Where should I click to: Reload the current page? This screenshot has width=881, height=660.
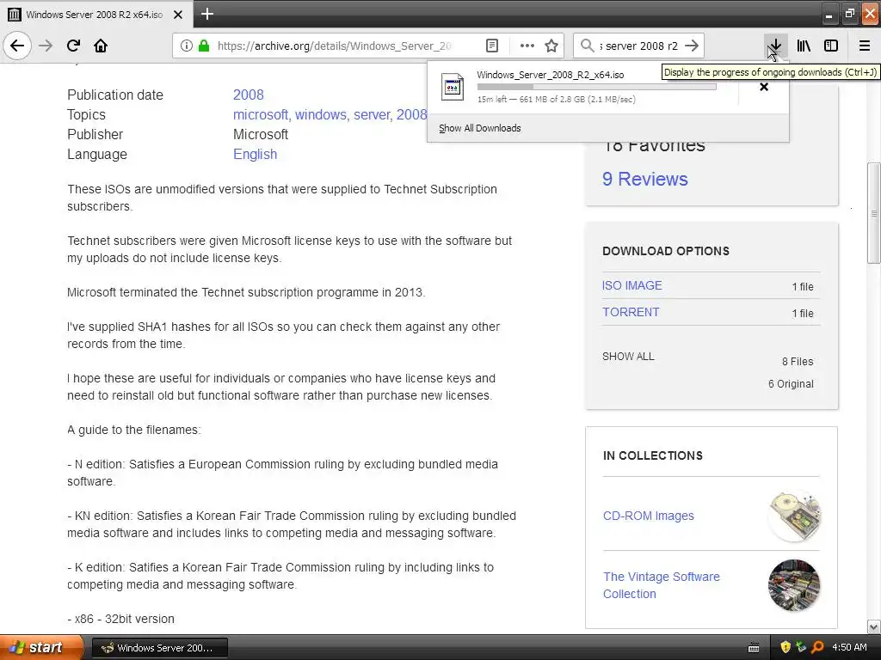pyautogui.click(x=73, y=46)
